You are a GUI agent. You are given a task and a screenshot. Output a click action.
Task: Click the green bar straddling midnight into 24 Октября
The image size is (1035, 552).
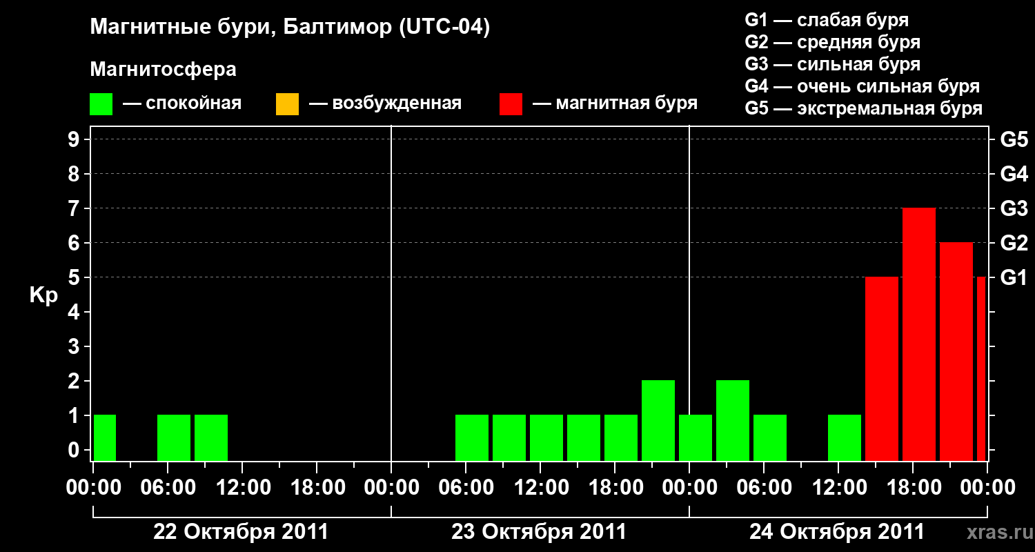coord(696,437)
